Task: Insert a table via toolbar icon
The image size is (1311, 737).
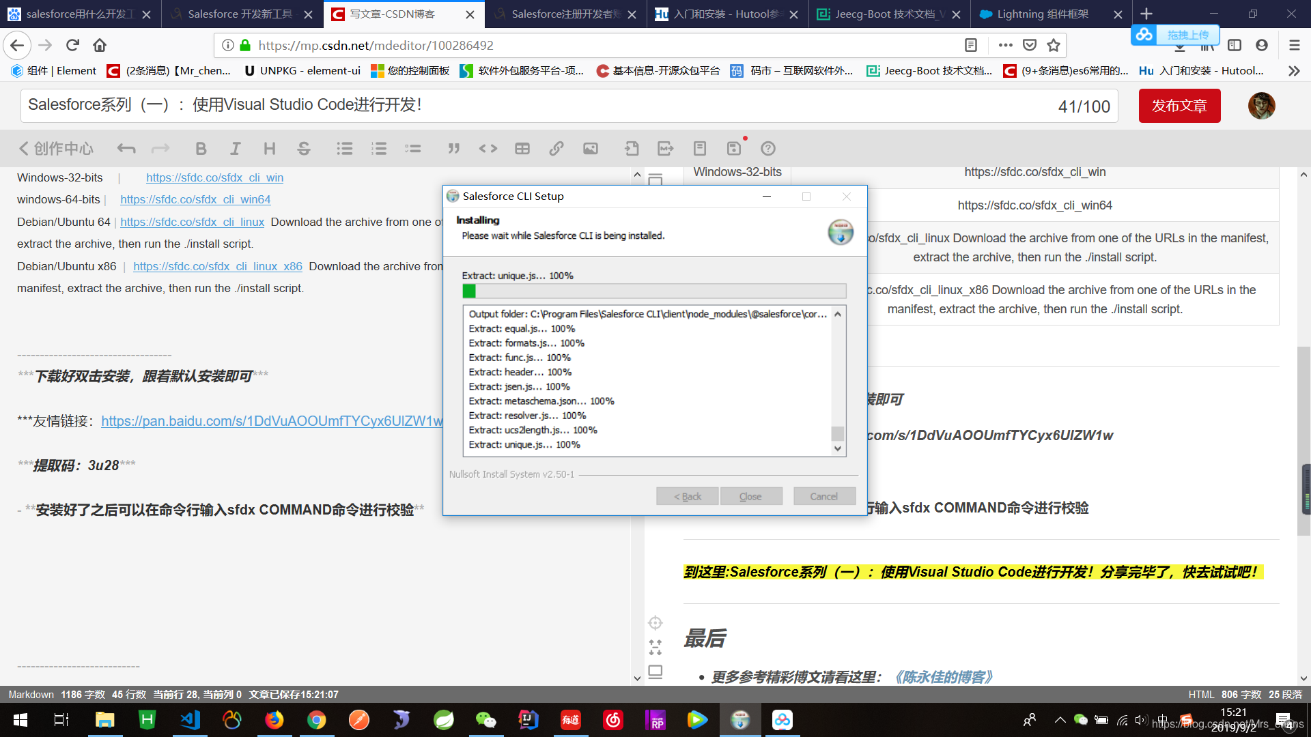Action: click(522, 149)
